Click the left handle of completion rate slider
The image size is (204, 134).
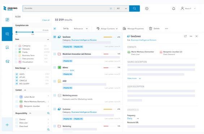click(x=16, y=32)
